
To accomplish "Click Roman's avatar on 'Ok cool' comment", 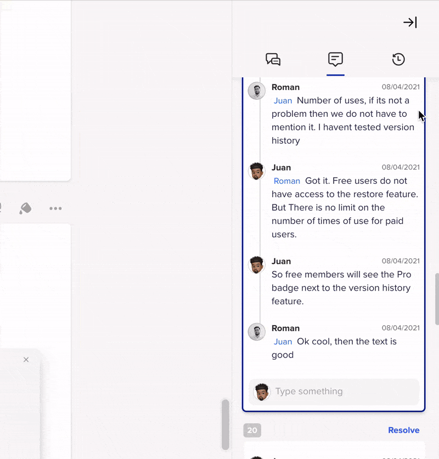I will click(257, 332).
